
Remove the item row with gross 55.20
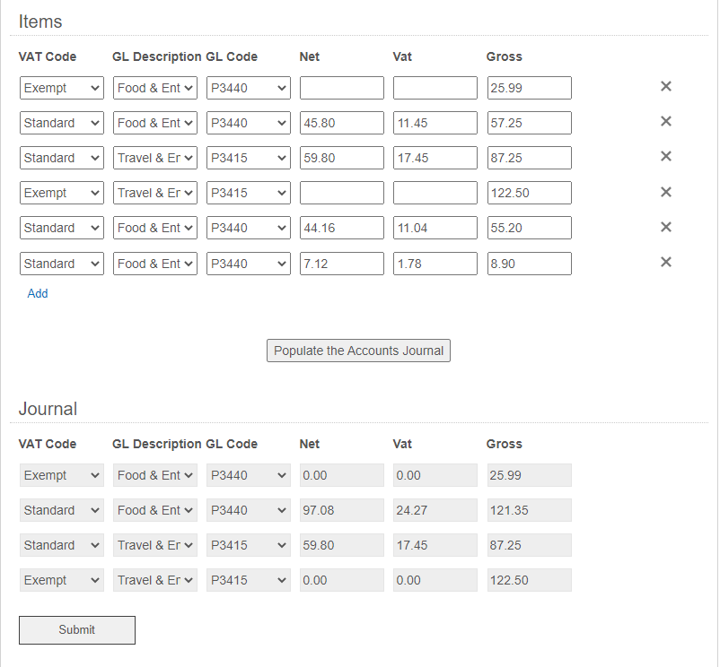(x=666, y=227)
